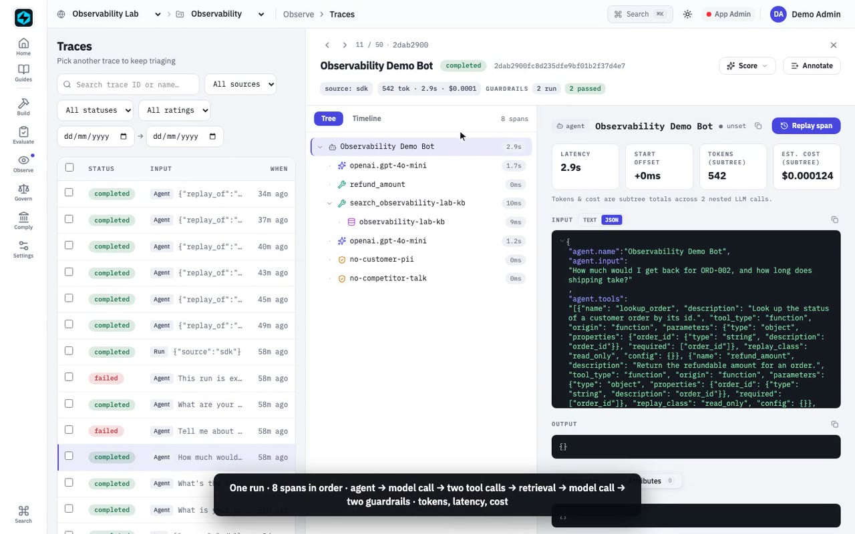Toggle the select-all traces checkbox

69,168
